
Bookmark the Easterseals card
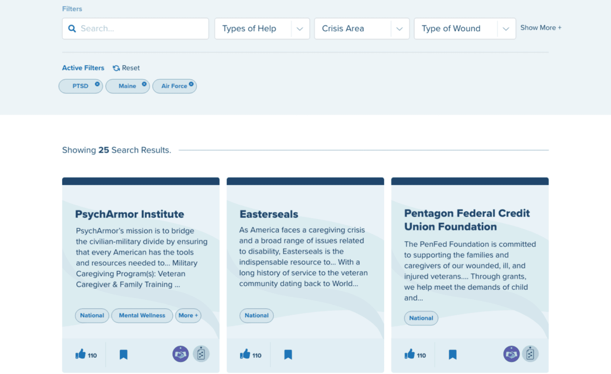(x=288, y=355)
